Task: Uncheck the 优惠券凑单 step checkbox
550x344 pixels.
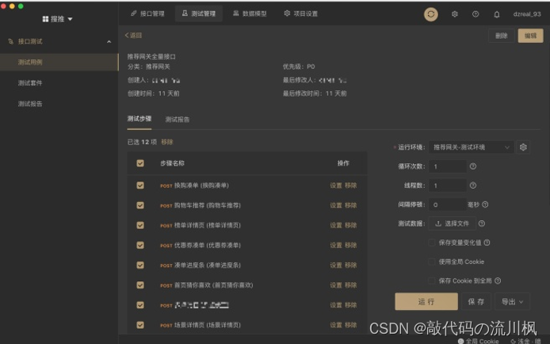Action: point(140,245)
